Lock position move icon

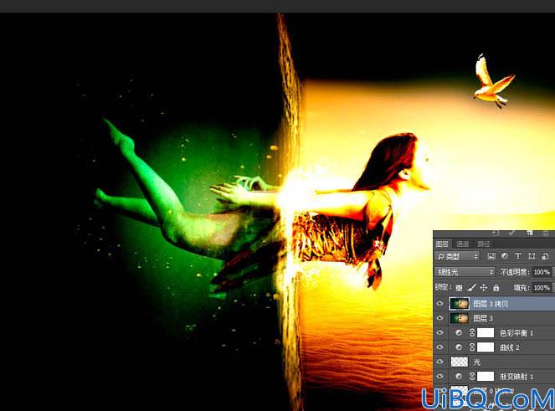(484, 288)
